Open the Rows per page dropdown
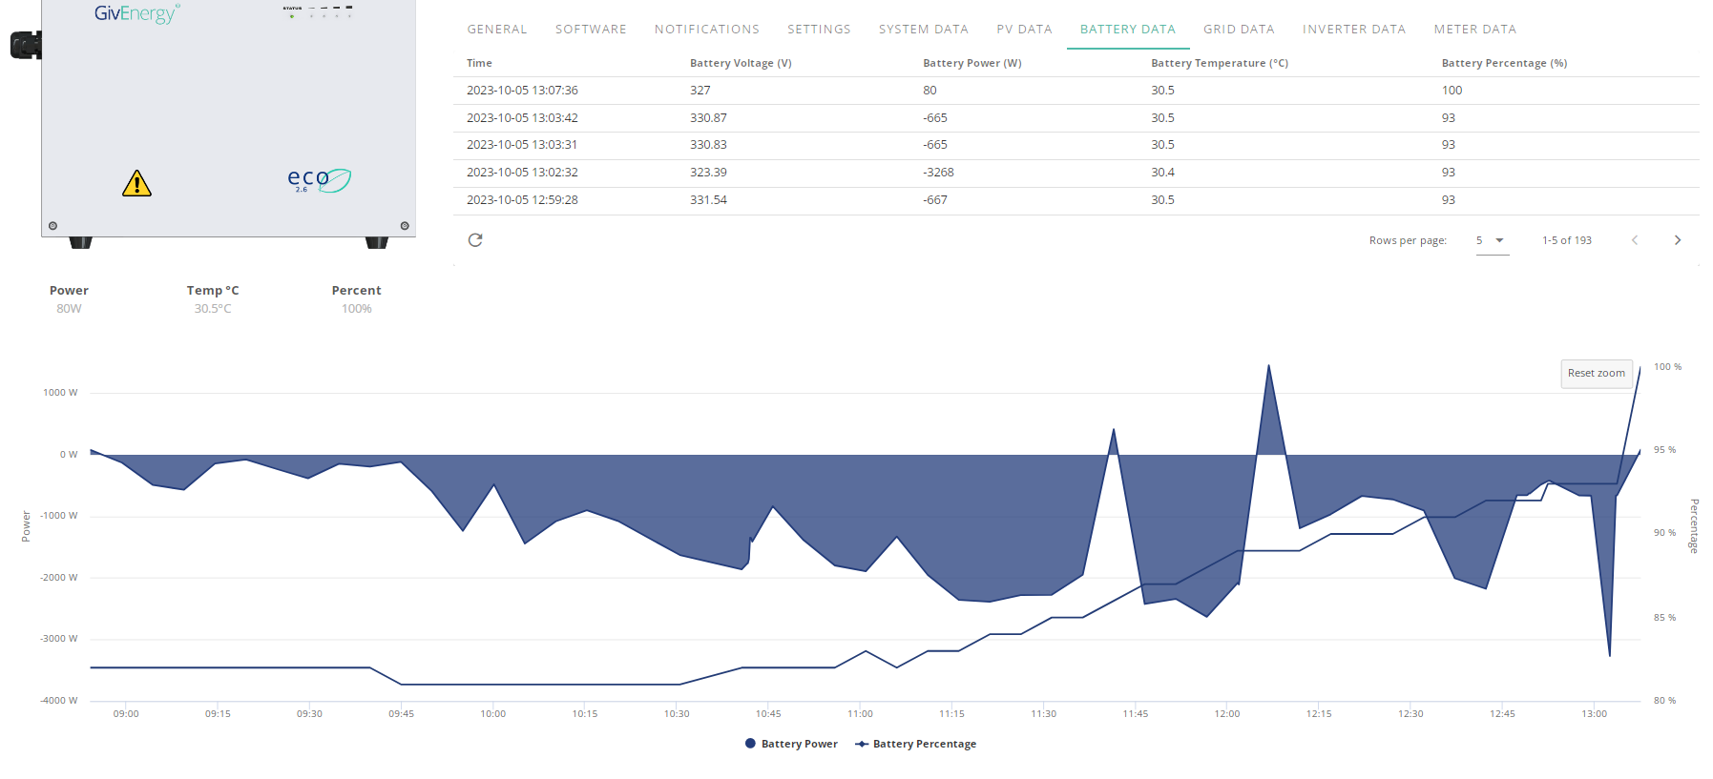Image resolution: width=1713 pixels, height=779 pixels. pyautogui.click(x=1492, y=240)
